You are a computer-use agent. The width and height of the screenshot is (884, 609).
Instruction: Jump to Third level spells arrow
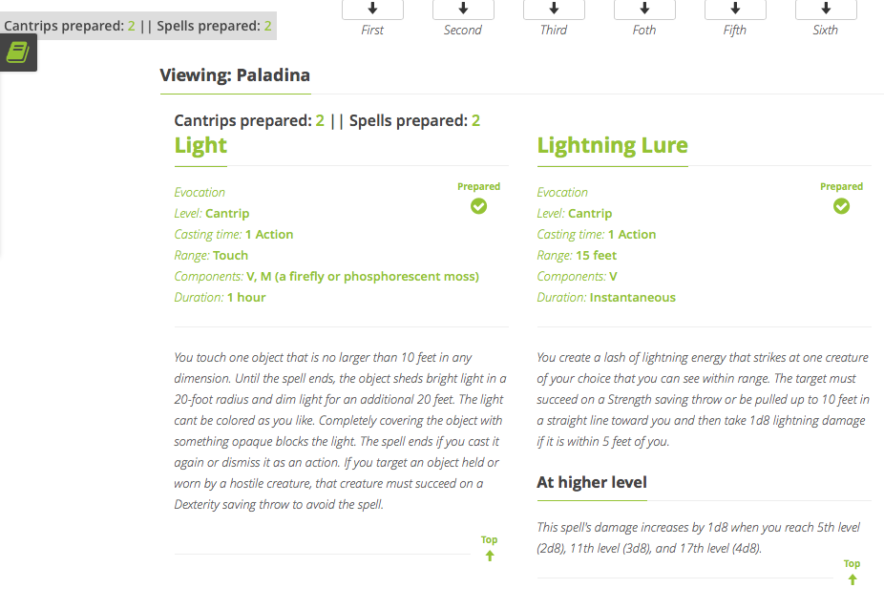pos(555,9)
